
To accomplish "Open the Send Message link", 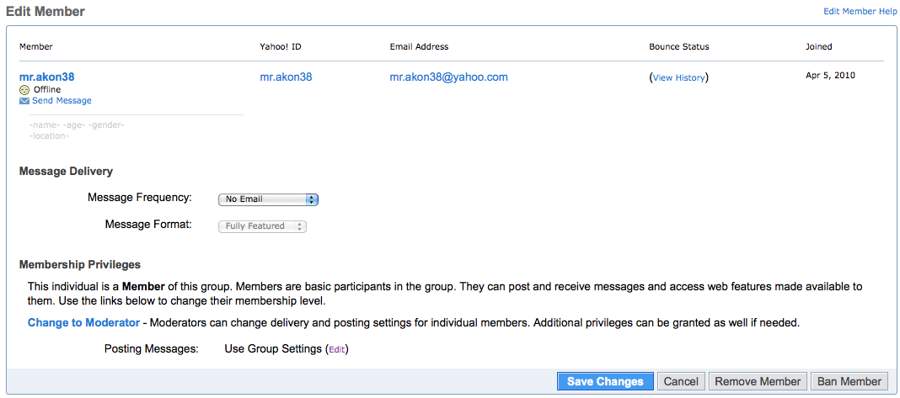I will tap(62, 101).
